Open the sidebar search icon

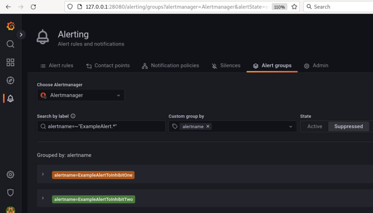tap(11, 44)
